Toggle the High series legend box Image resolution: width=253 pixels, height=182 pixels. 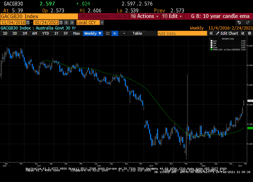pos(211,43)
